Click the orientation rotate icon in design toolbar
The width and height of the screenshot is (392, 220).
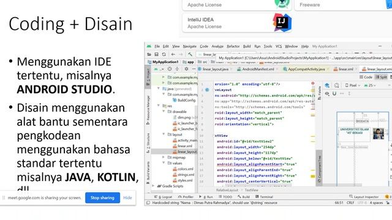tap(336, 86)
